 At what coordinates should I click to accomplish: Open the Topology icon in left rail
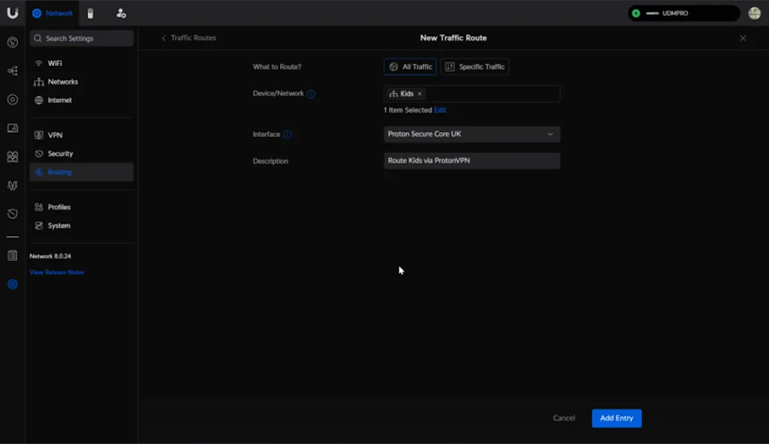point(13,71)
